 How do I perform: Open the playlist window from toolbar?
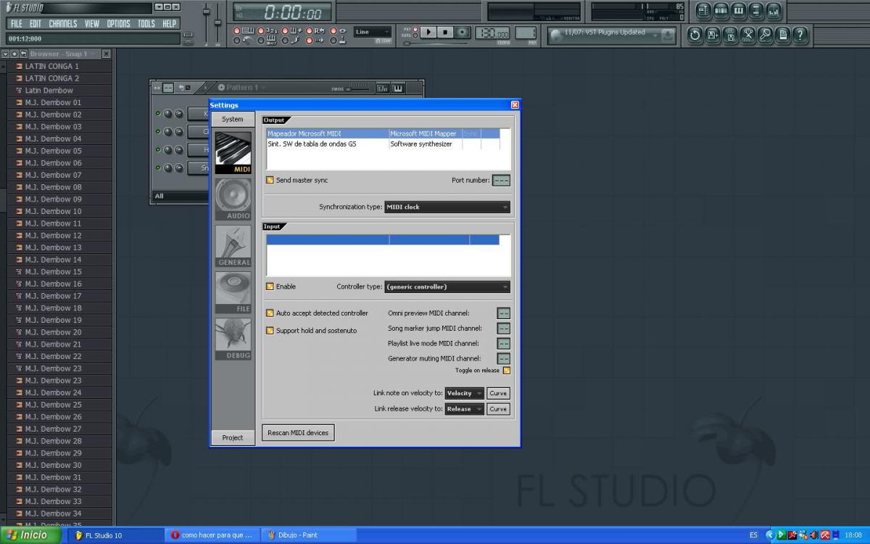tap(703, 11)
